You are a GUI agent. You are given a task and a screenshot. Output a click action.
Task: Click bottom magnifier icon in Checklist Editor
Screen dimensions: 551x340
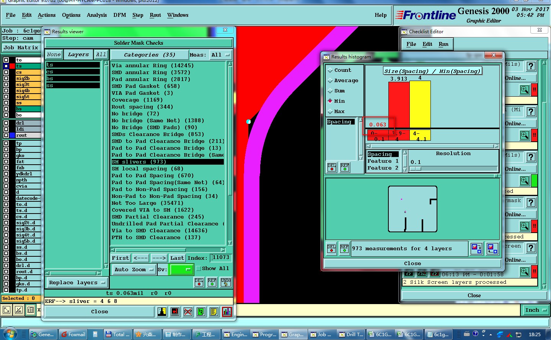pos(525,271)
